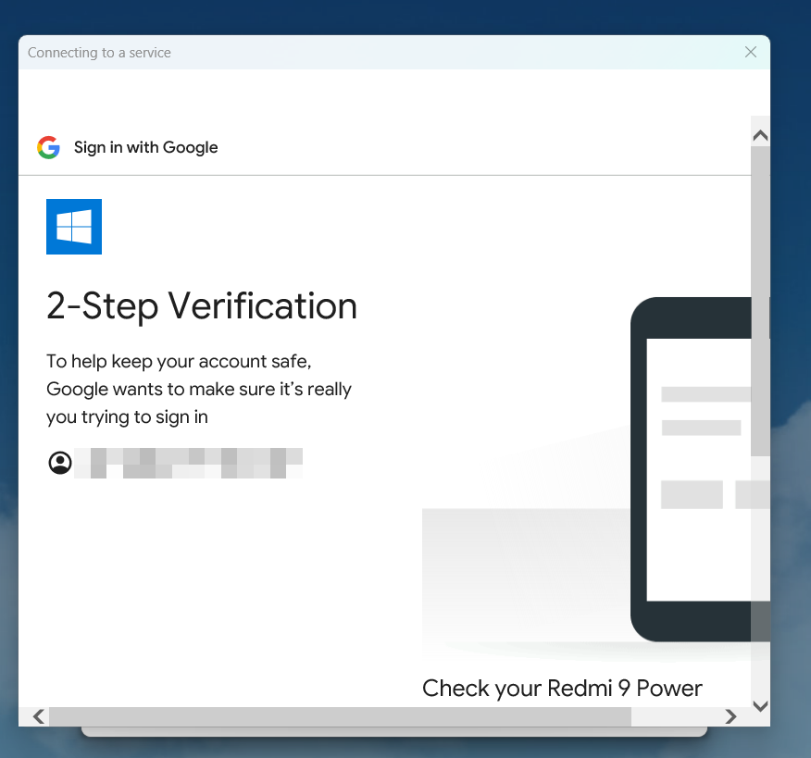Click the Check your Redmi 9 Power text

(562, 688)
